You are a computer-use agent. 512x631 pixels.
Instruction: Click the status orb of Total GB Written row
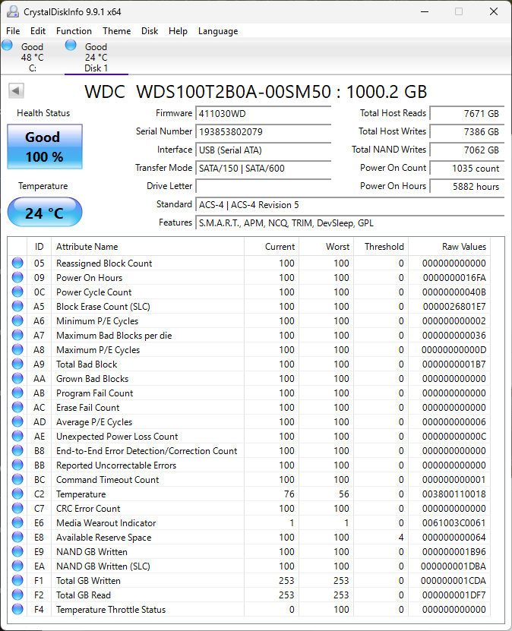pyautogui.click(x=17, y=580)
